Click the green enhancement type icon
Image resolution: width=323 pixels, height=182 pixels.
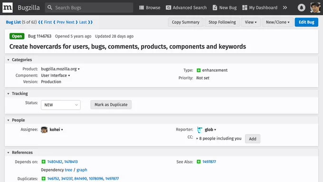pos(199,70)
